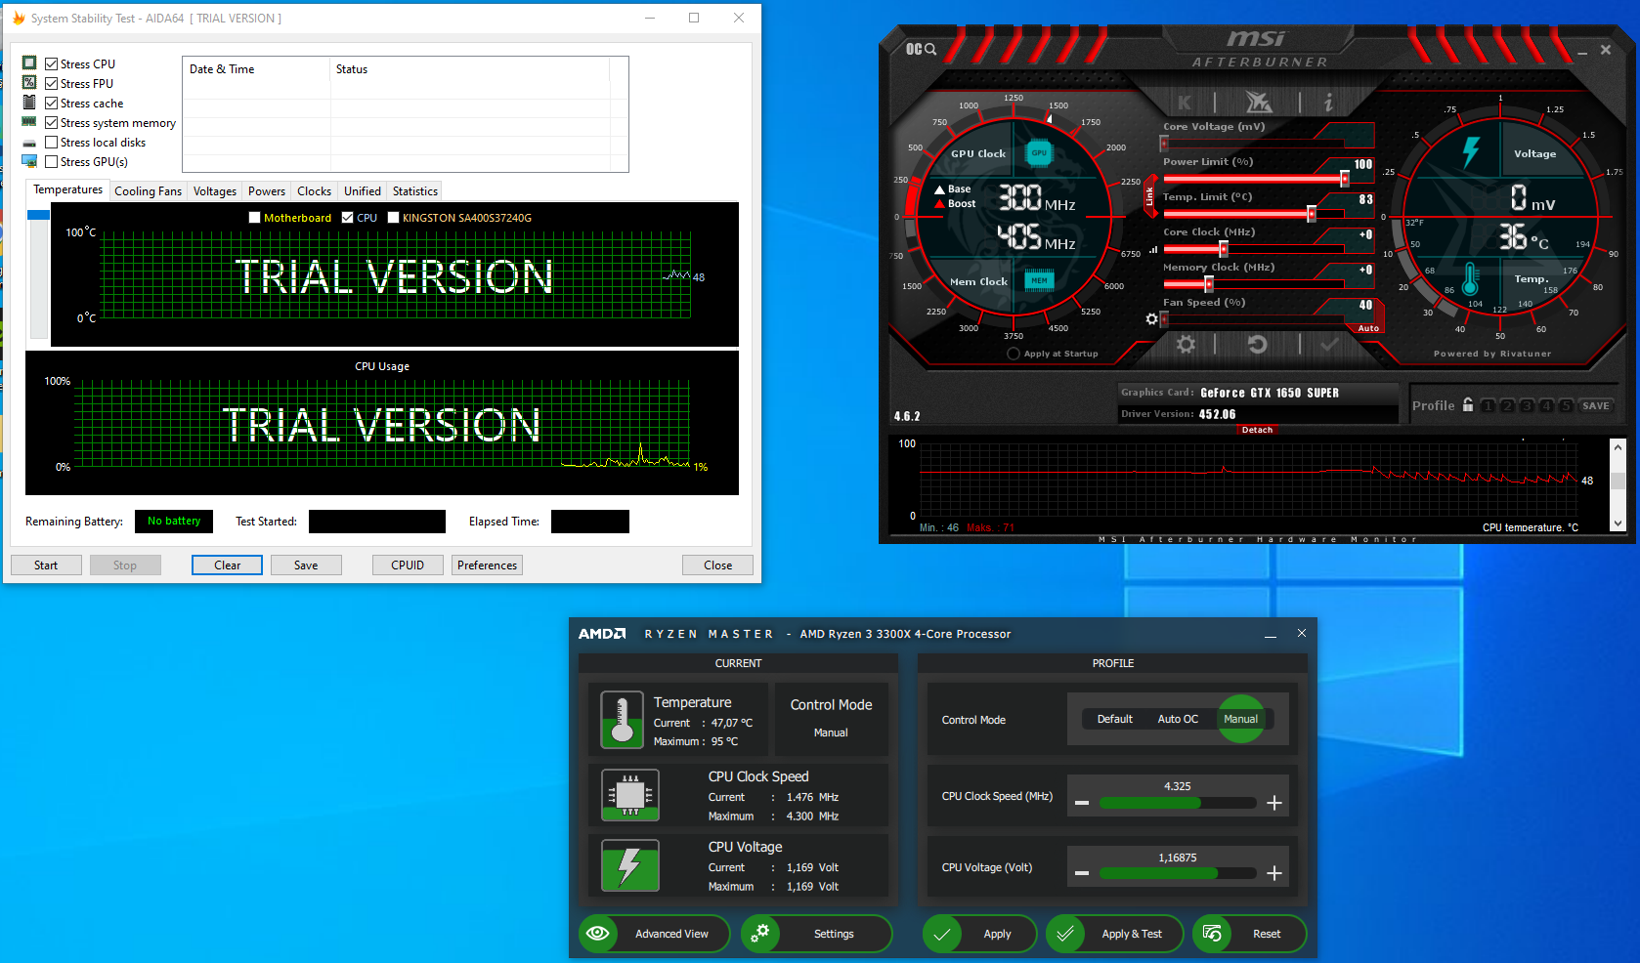Viewport: 1640px width, 963px height.
Task: Click the Date & Time column header
Action: tap(257, 69)
